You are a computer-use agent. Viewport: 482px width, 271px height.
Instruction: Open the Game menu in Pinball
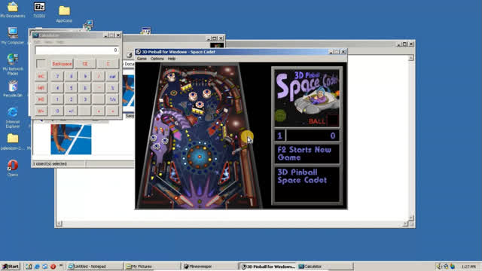(x=142, y=59)
